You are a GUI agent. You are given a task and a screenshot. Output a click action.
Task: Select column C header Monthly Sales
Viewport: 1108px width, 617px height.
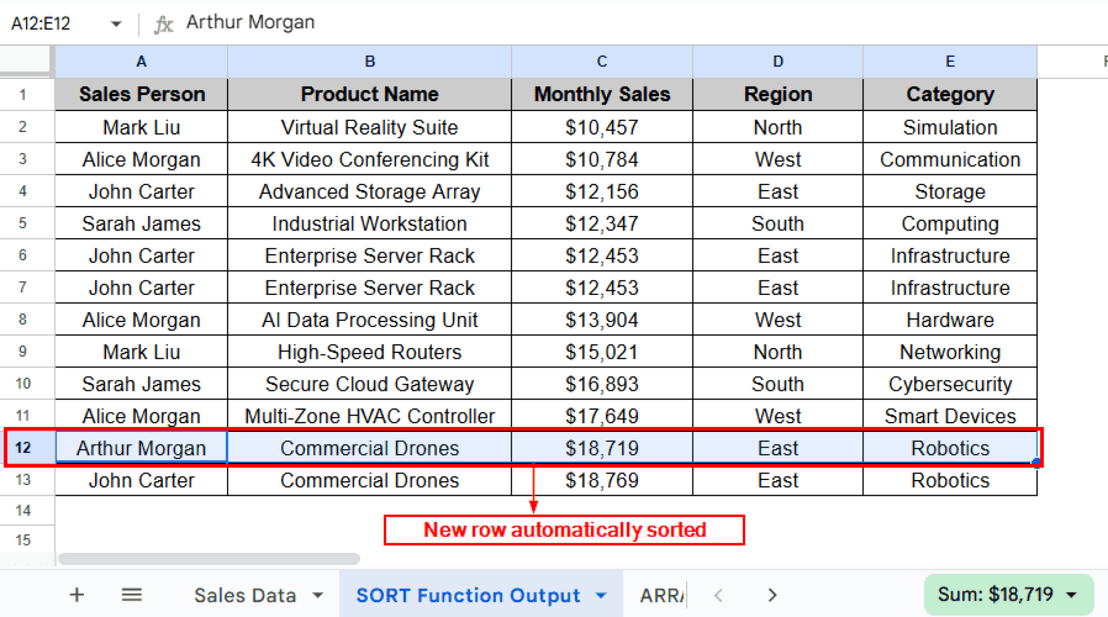602,61
